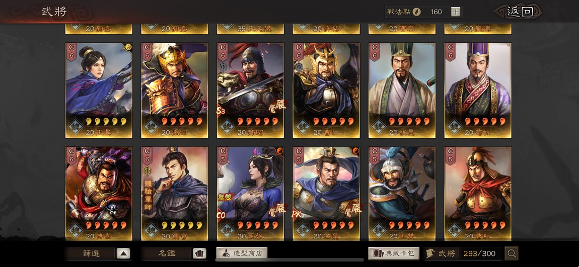Open the 荀攸 general card
This screenshot has width=579, height=267.
coord(478,91)
